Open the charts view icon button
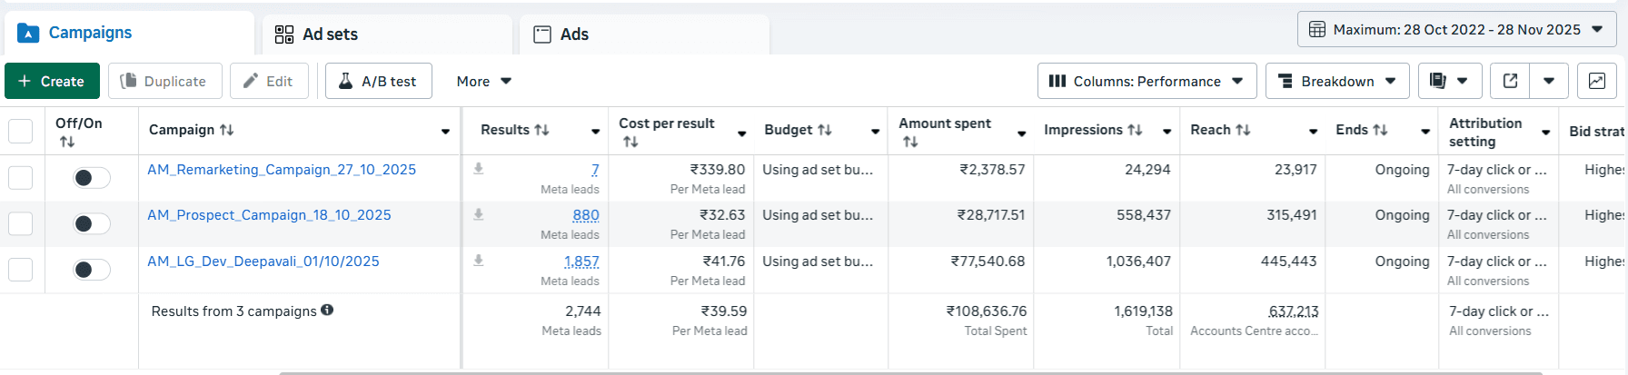Viewport: 1628px width, 375px height. click(x=1596, y=81)
